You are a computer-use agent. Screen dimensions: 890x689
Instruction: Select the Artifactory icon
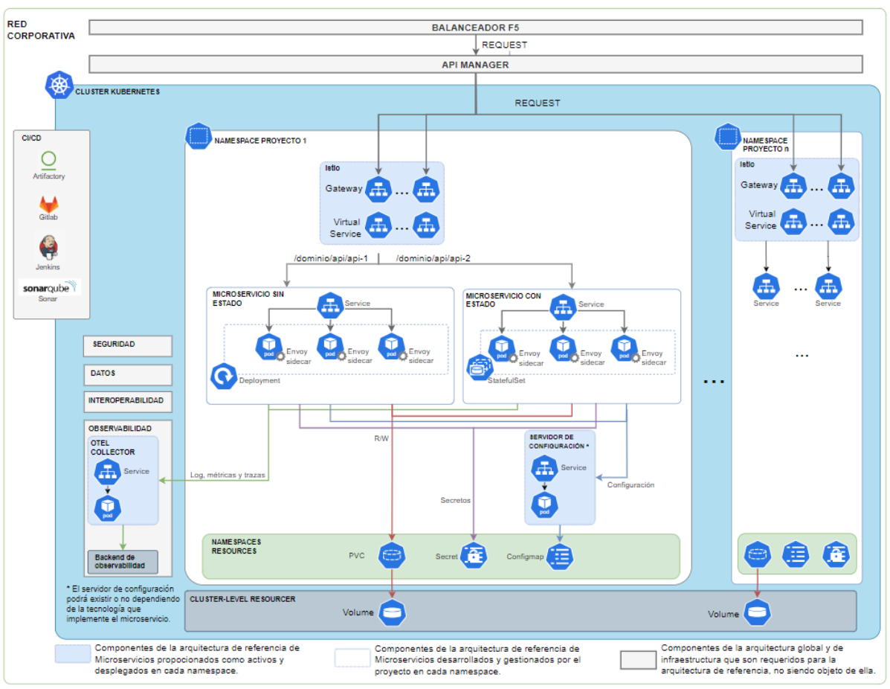tap(48, 161)
